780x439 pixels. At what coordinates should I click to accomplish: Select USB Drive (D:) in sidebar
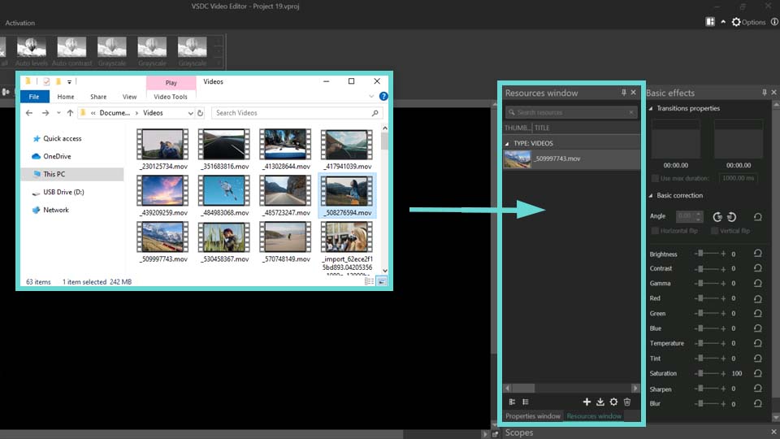pos(63,192)
